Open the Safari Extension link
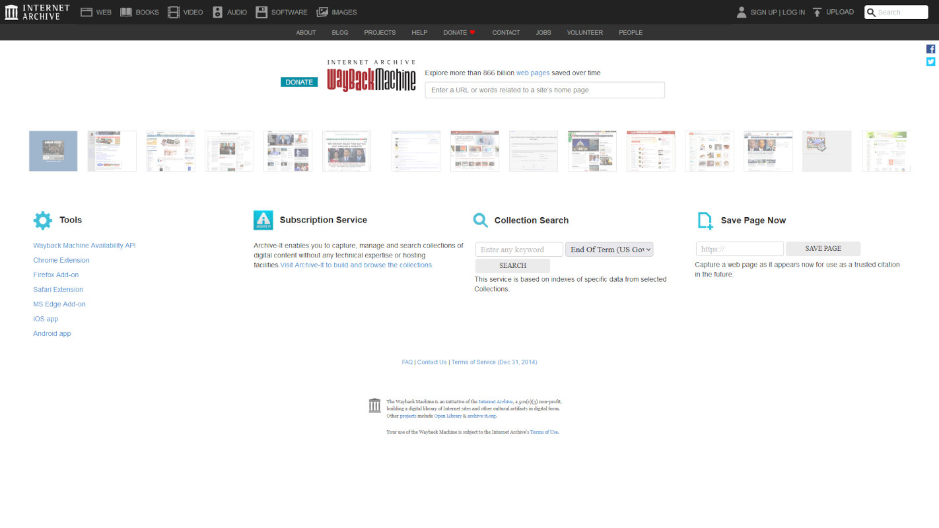939x528 pixels. (x=58, y=289)
